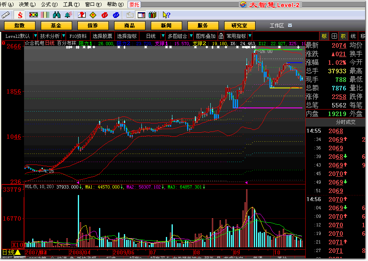The height and width of the screenshot is (261, 368).
Task: Open the binoculars search icon
Action: pyautogui.click(x=57, y=15)
